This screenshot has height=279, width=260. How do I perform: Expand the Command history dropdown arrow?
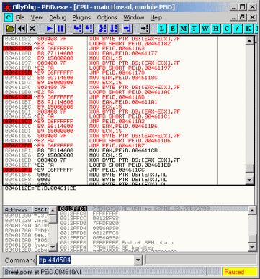[x=138, y=260]
